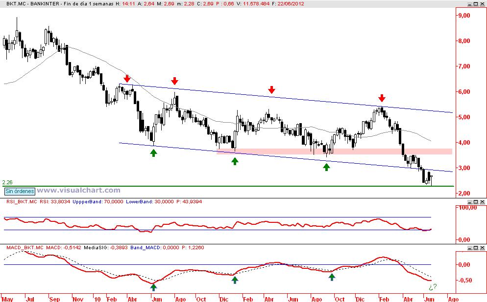Maximize the RSI_BKT.MC indicator panel
487x302 pixels.
pyautogui.click(x=476, y=202)
